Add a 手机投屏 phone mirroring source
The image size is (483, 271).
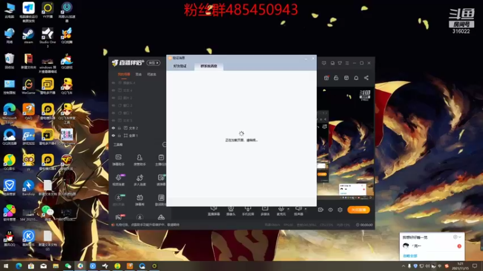point(248,211)
